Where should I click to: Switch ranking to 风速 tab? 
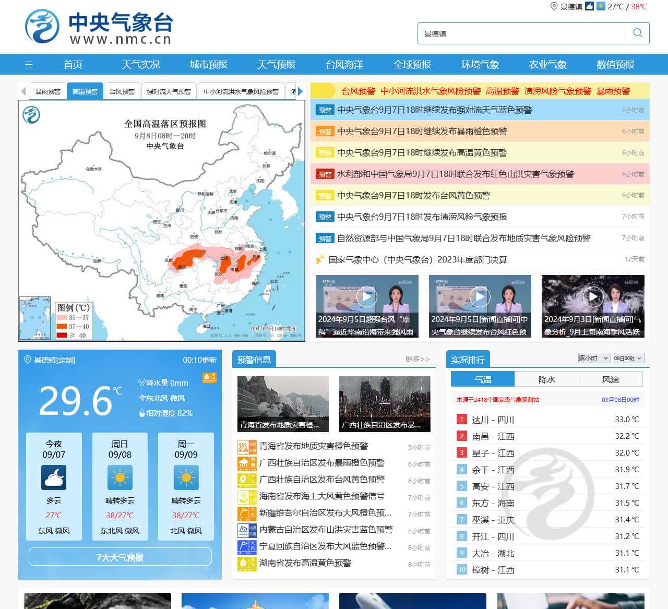click(x=611, y=379)
